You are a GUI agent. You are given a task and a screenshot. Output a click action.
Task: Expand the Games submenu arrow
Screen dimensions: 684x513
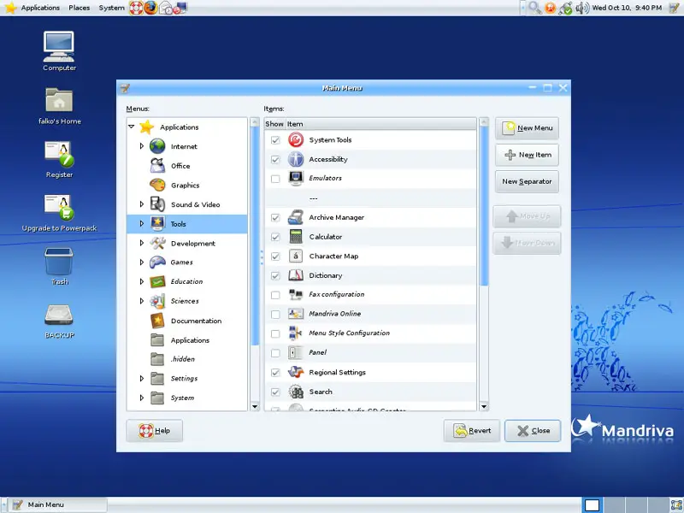point(142,262)
